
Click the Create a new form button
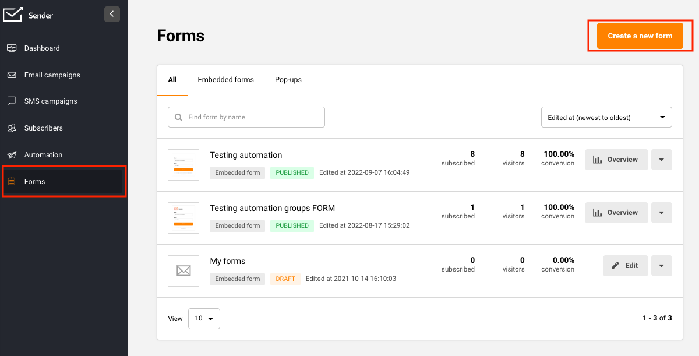(640, 36)
